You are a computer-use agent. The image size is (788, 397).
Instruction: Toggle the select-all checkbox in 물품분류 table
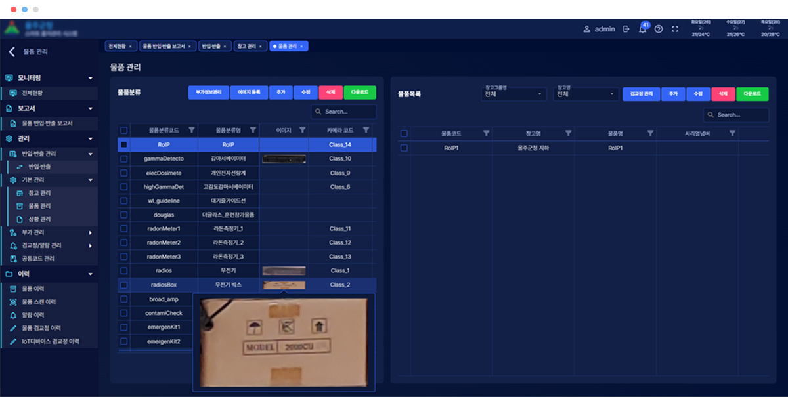tap(123, 130)
